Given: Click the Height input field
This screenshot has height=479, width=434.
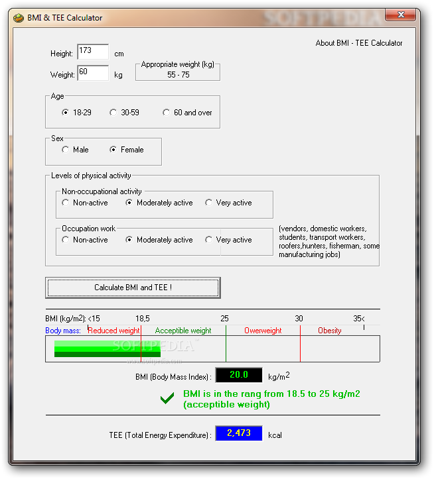Looking at the screenshot, I should pyautogui.click(x=93, y=52).
